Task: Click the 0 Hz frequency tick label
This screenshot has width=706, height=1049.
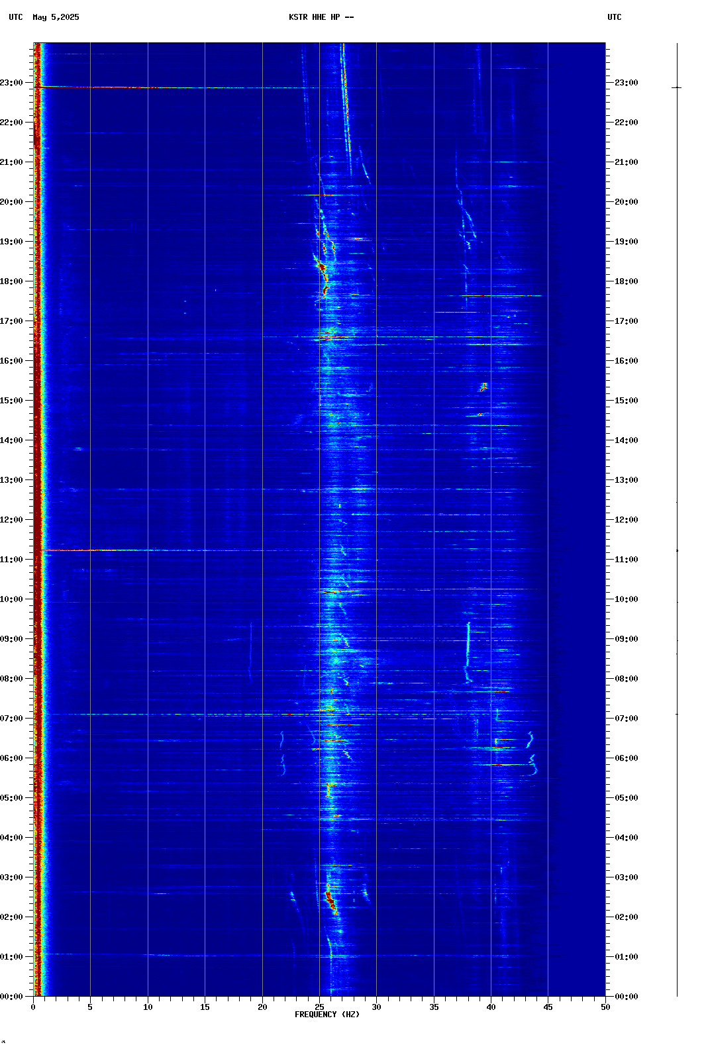Action: [x=33, y=1007]
